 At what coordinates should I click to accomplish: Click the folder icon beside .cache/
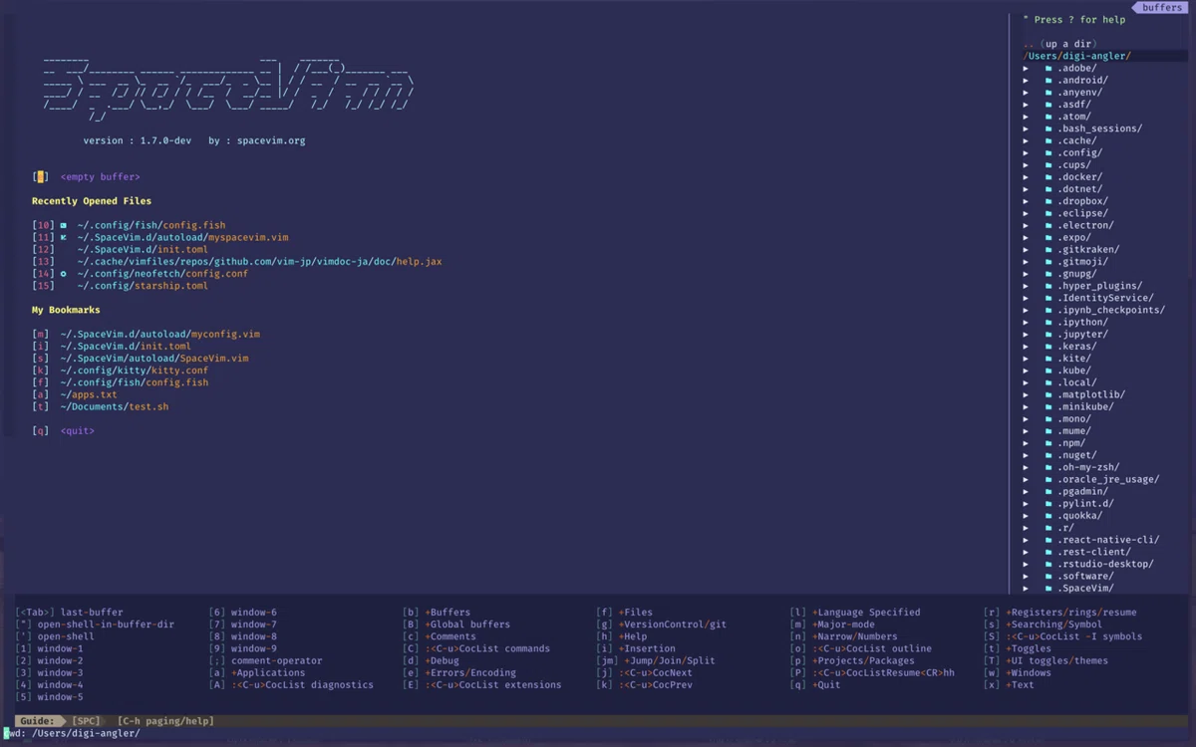pyautogui.click(x=1048, y=140)
